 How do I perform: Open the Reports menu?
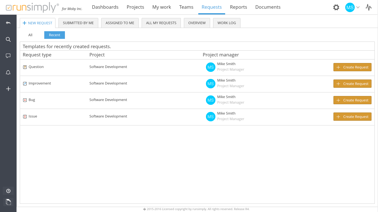(238, 7)
